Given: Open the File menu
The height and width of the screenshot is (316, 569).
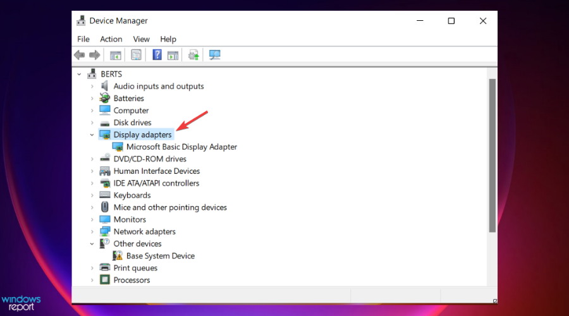Looking at the screenshot, I should [83, 39].
